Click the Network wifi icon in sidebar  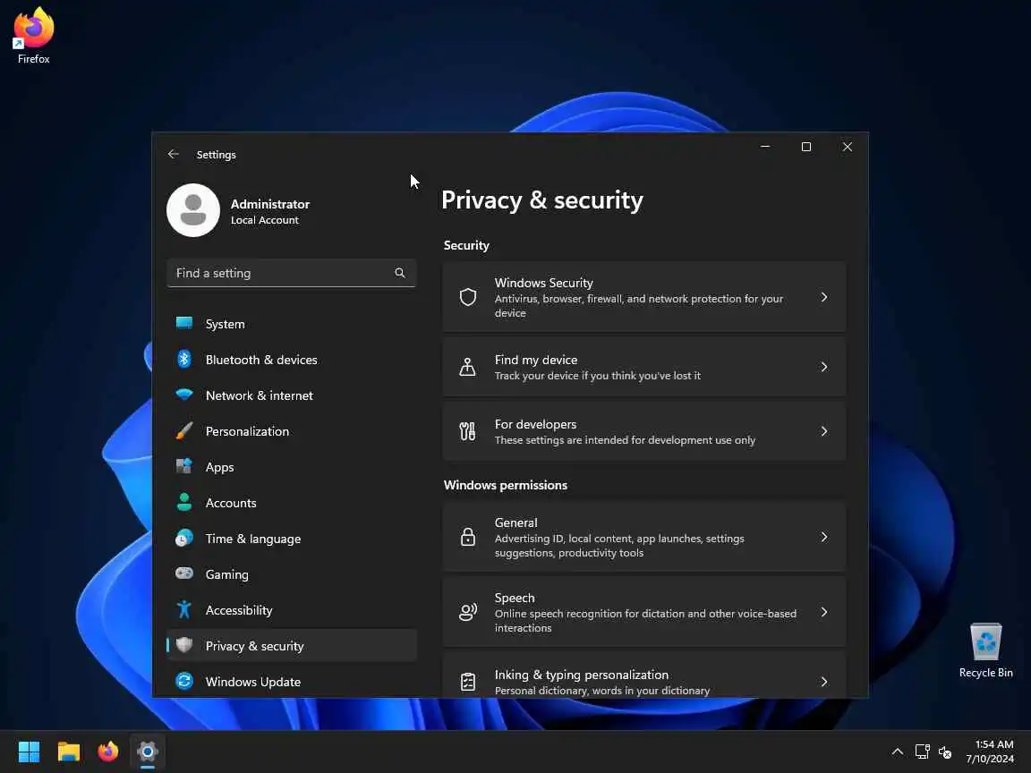pos(184,395)
